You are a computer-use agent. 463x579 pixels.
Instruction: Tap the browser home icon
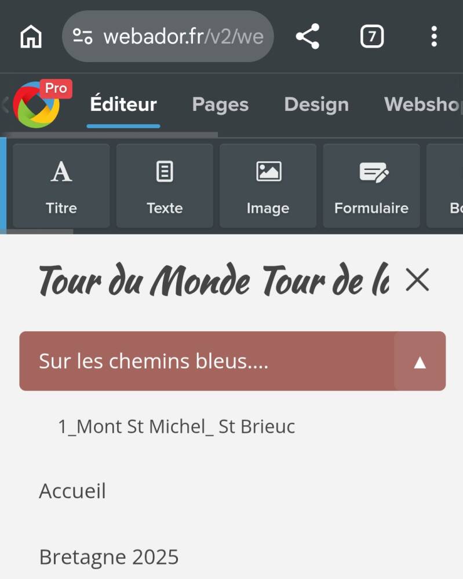[x=31, y=37]
